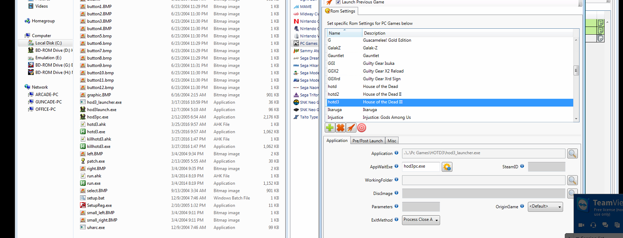623x238 pixels.
Task: Click the orange X delete rom button
Action: tap(340, 128)
